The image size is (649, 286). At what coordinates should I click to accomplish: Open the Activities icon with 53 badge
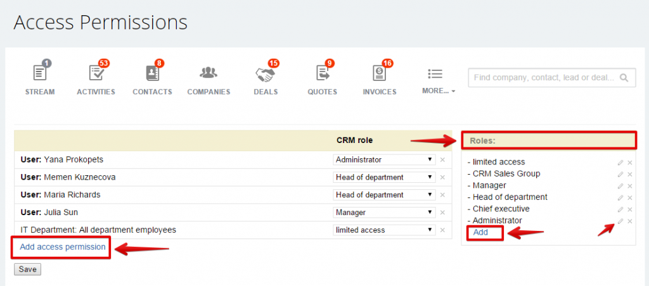96,73
